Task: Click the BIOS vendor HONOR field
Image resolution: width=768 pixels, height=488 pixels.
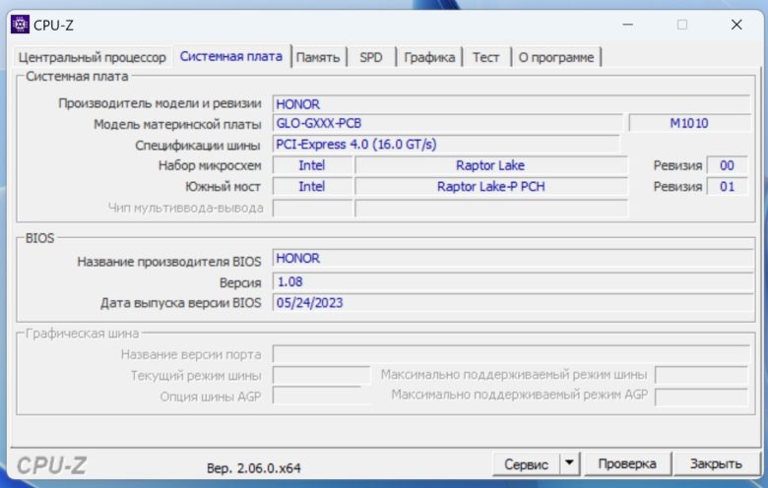Action: click(x=512, y=258)
